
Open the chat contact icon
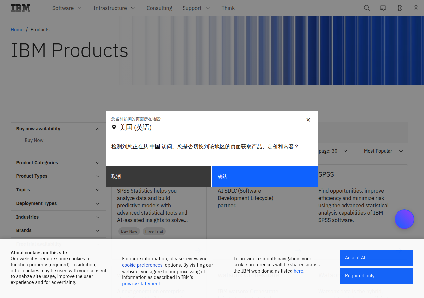coord(383,8)
